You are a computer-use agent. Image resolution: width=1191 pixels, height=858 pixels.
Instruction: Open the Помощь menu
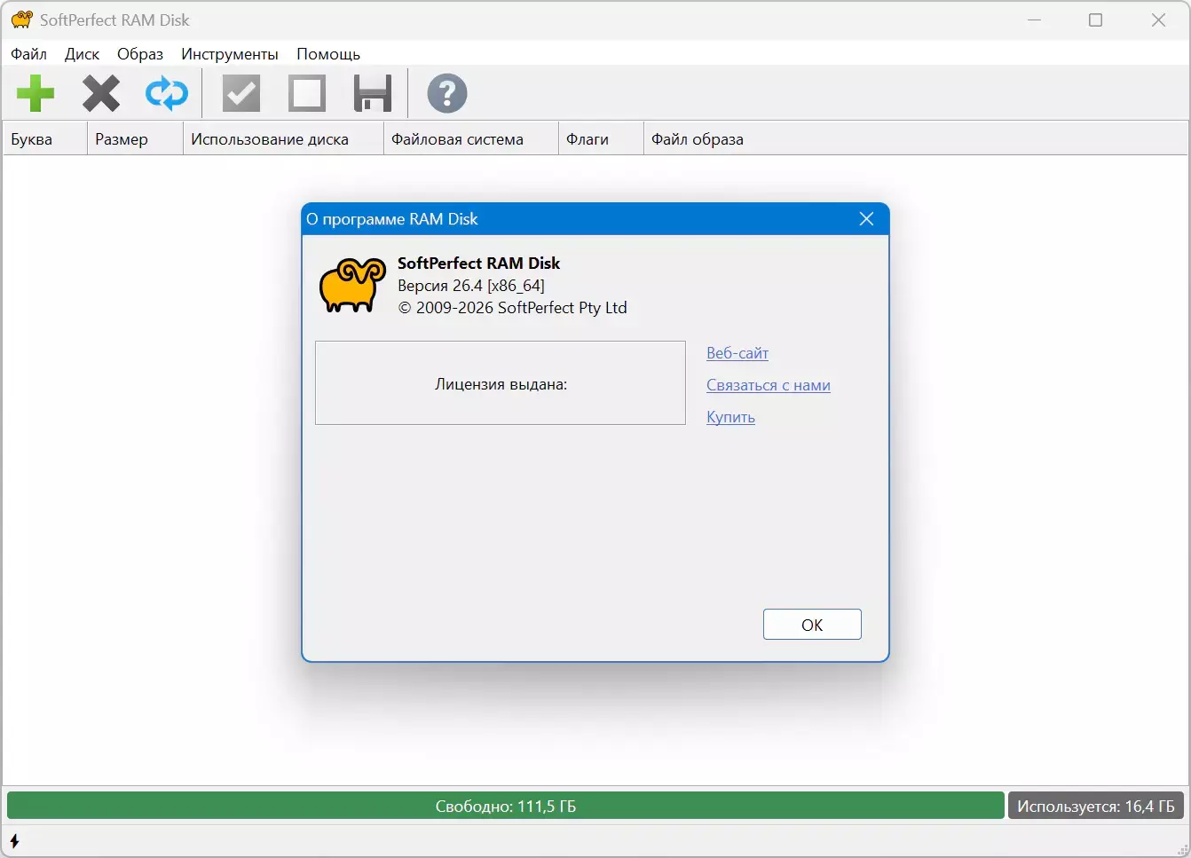click(x=328, y=54)
